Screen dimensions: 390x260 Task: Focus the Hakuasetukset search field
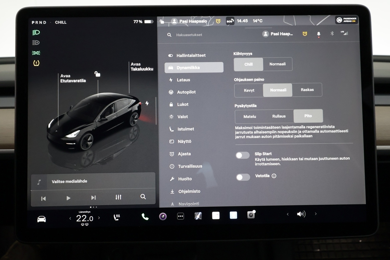pos(189,35)
